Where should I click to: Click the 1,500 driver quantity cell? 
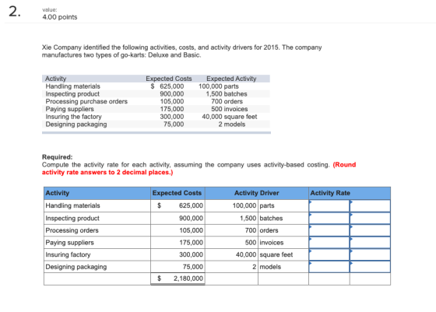point(231,219)
